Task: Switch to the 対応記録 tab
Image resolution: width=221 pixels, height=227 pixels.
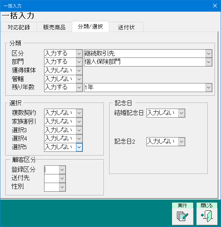Action: [19, 27]
